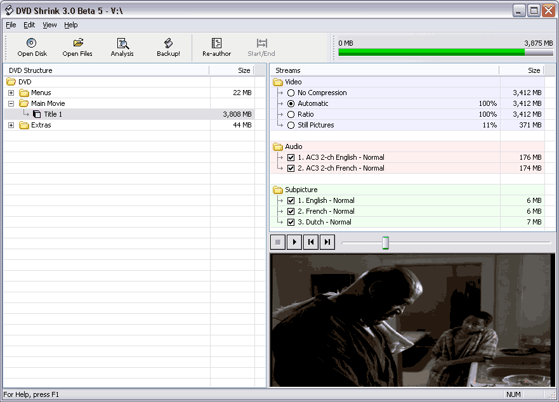
Task: Expand the Extras folder
Action: pyautogui.click(x=11, y=125)
